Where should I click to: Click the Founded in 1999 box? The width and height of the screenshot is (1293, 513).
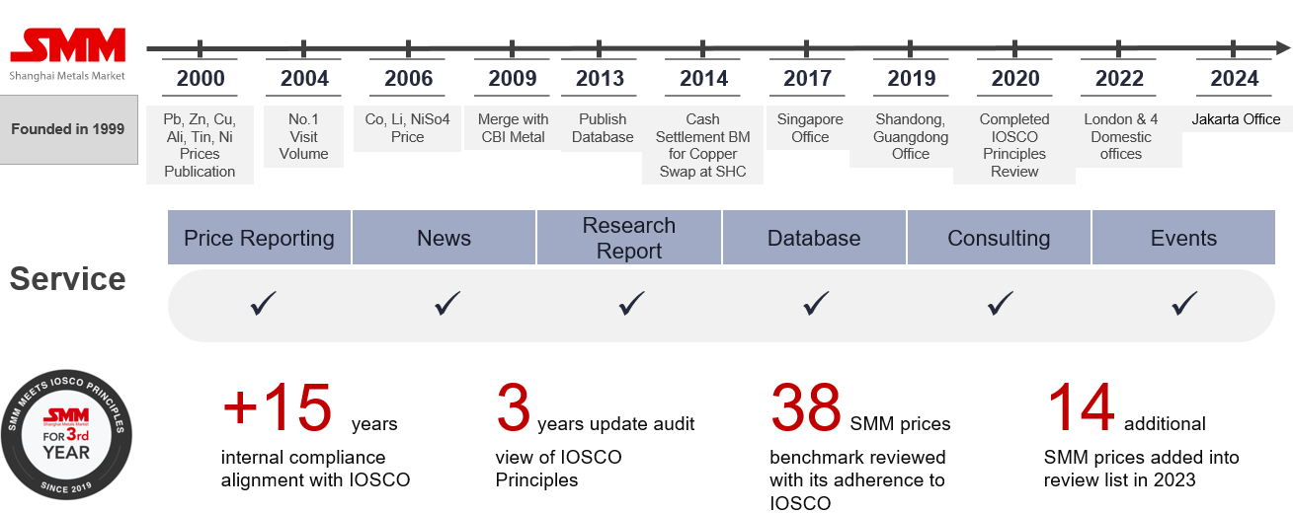[68, 129]
